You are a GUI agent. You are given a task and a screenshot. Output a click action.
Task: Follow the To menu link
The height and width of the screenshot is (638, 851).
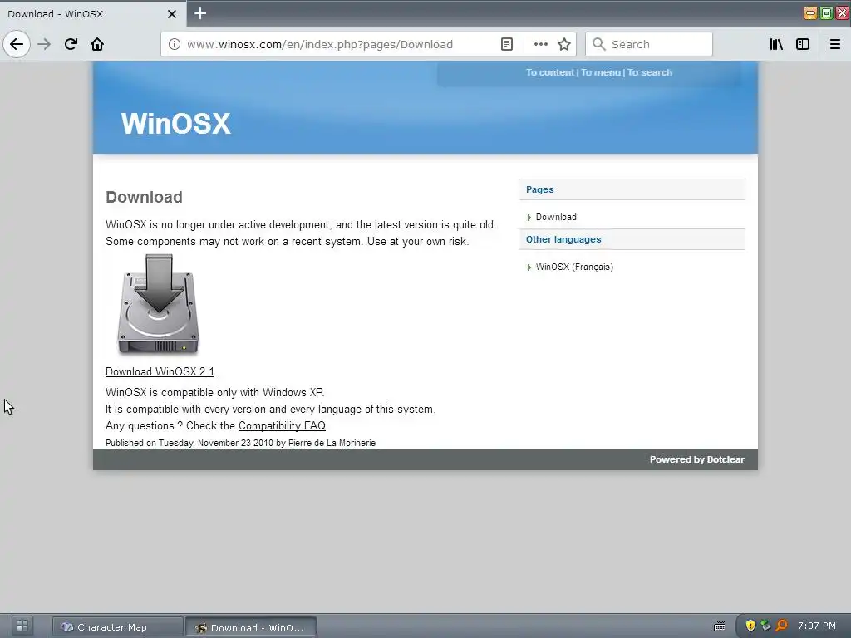pyautogui.click(x=600, y=72)
